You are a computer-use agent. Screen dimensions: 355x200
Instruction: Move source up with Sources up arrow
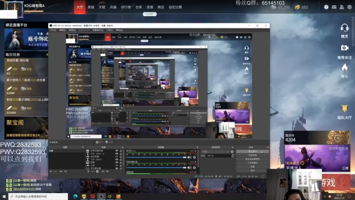103,172
